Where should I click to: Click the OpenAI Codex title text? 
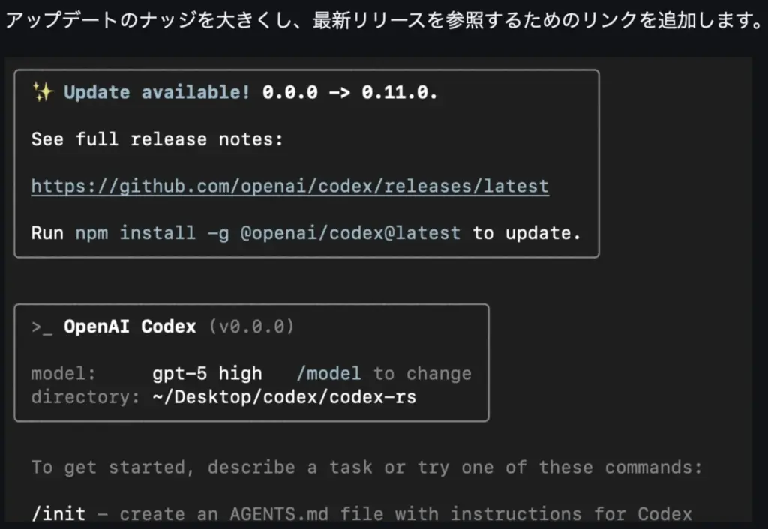(x=129, y=327)
